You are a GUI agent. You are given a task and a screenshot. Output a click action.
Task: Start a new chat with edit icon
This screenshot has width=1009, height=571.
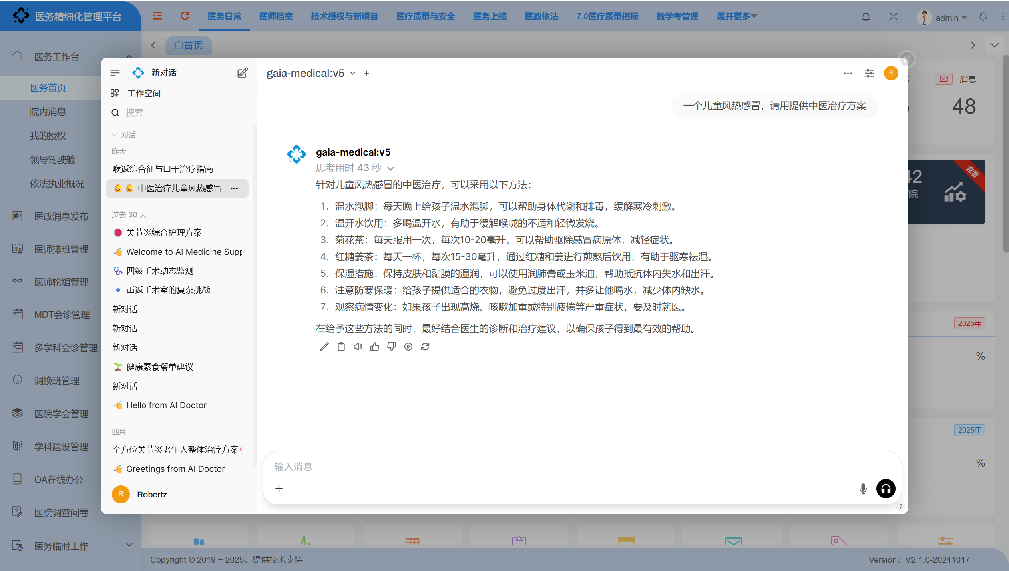tap(242, 73)
